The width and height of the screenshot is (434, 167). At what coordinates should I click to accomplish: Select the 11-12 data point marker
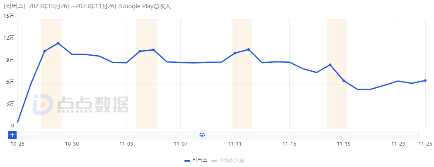tap(249, 49)
